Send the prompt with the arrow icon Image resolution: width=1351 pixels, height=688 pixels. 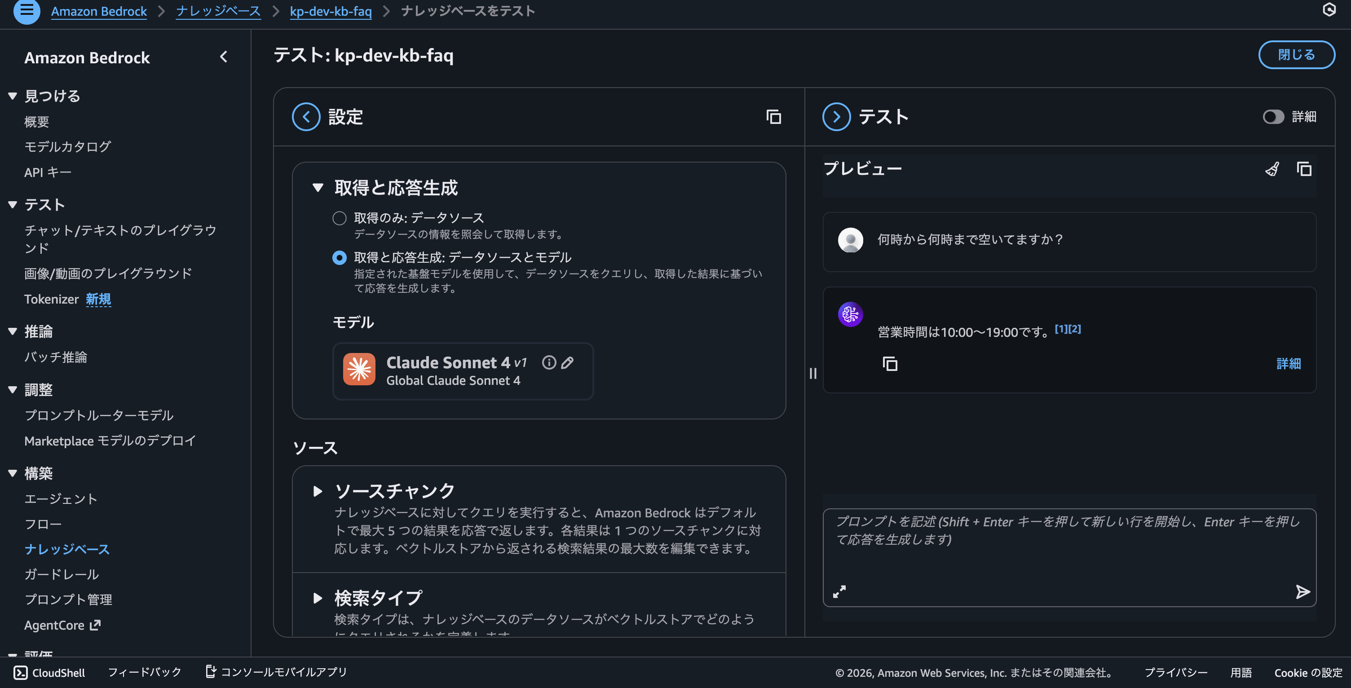(x=1303, y=591)
